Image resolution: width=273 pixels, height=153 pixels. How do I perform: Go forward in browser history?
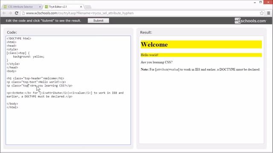tap(10, 13)
